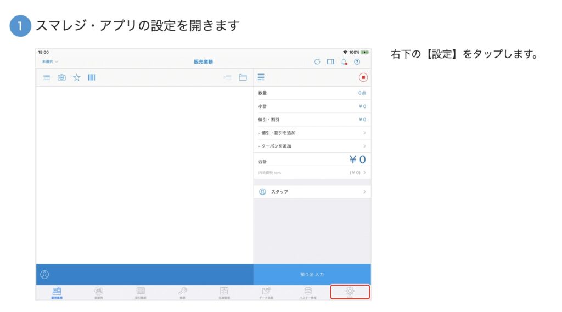
Task: Open the スタッフ selection row
Action: click(x=312, y=192)
